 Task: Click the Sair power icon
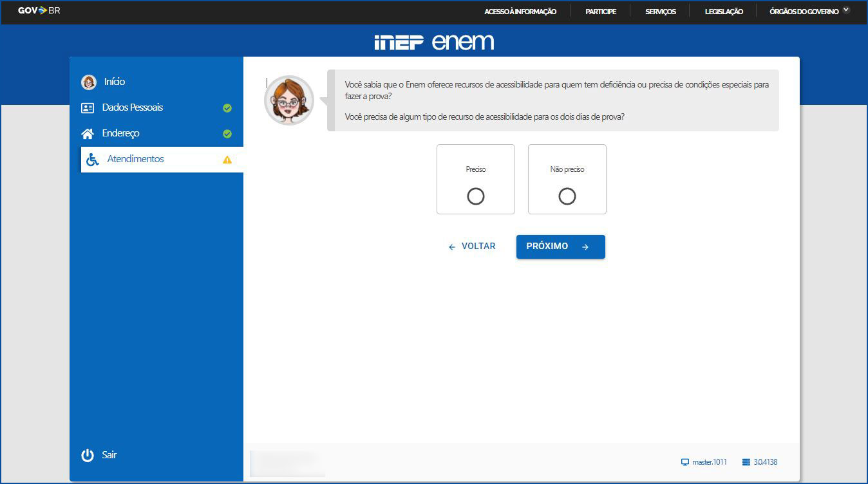coord(88,455)
